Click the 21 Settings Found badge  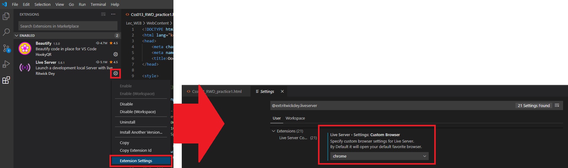tap(534, 105)
